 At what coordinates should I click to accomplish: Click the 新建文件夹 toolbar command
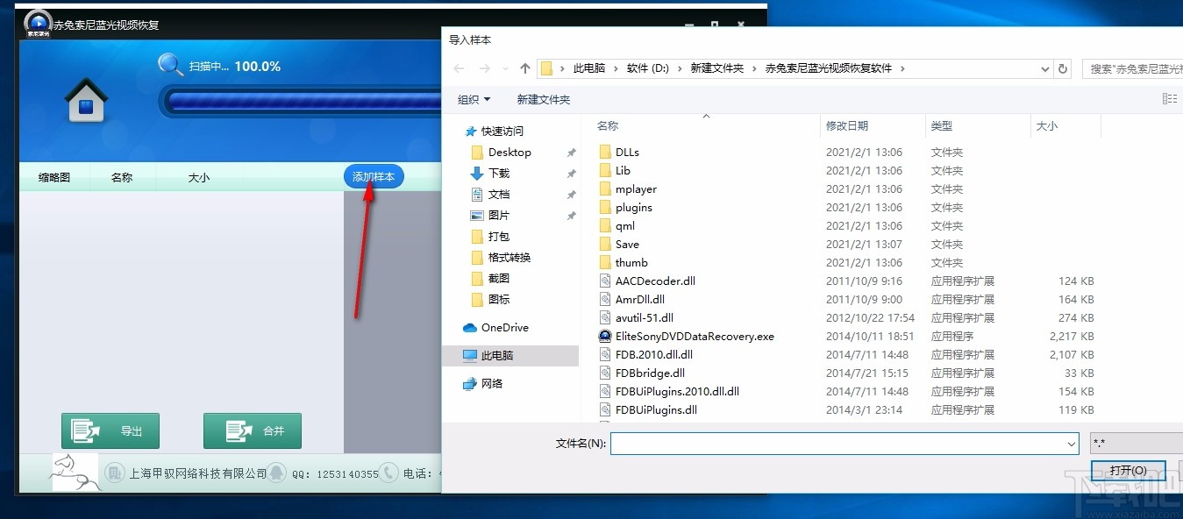[x=543, y=100]
